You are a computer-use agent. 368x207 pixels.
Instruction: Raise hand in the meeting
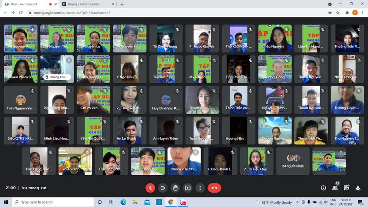click(175, 188)
